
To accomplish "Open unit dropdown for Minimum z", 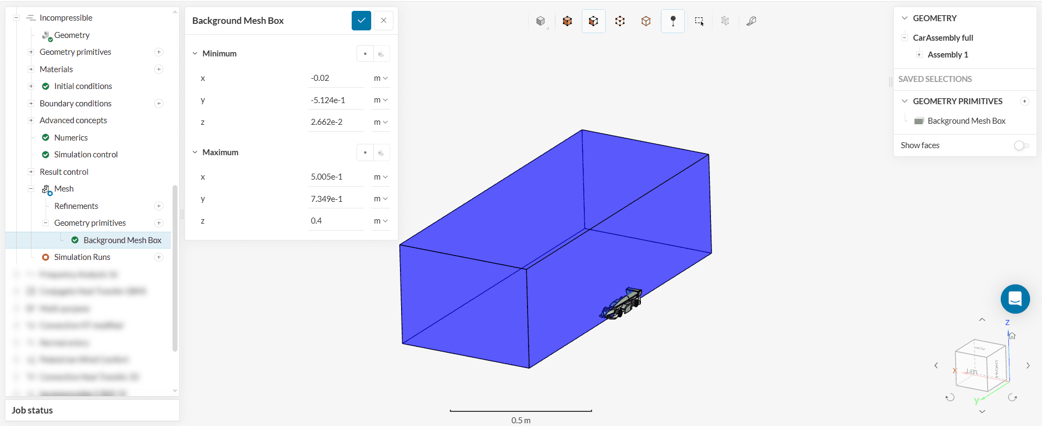I will click(x=380, y=122).
